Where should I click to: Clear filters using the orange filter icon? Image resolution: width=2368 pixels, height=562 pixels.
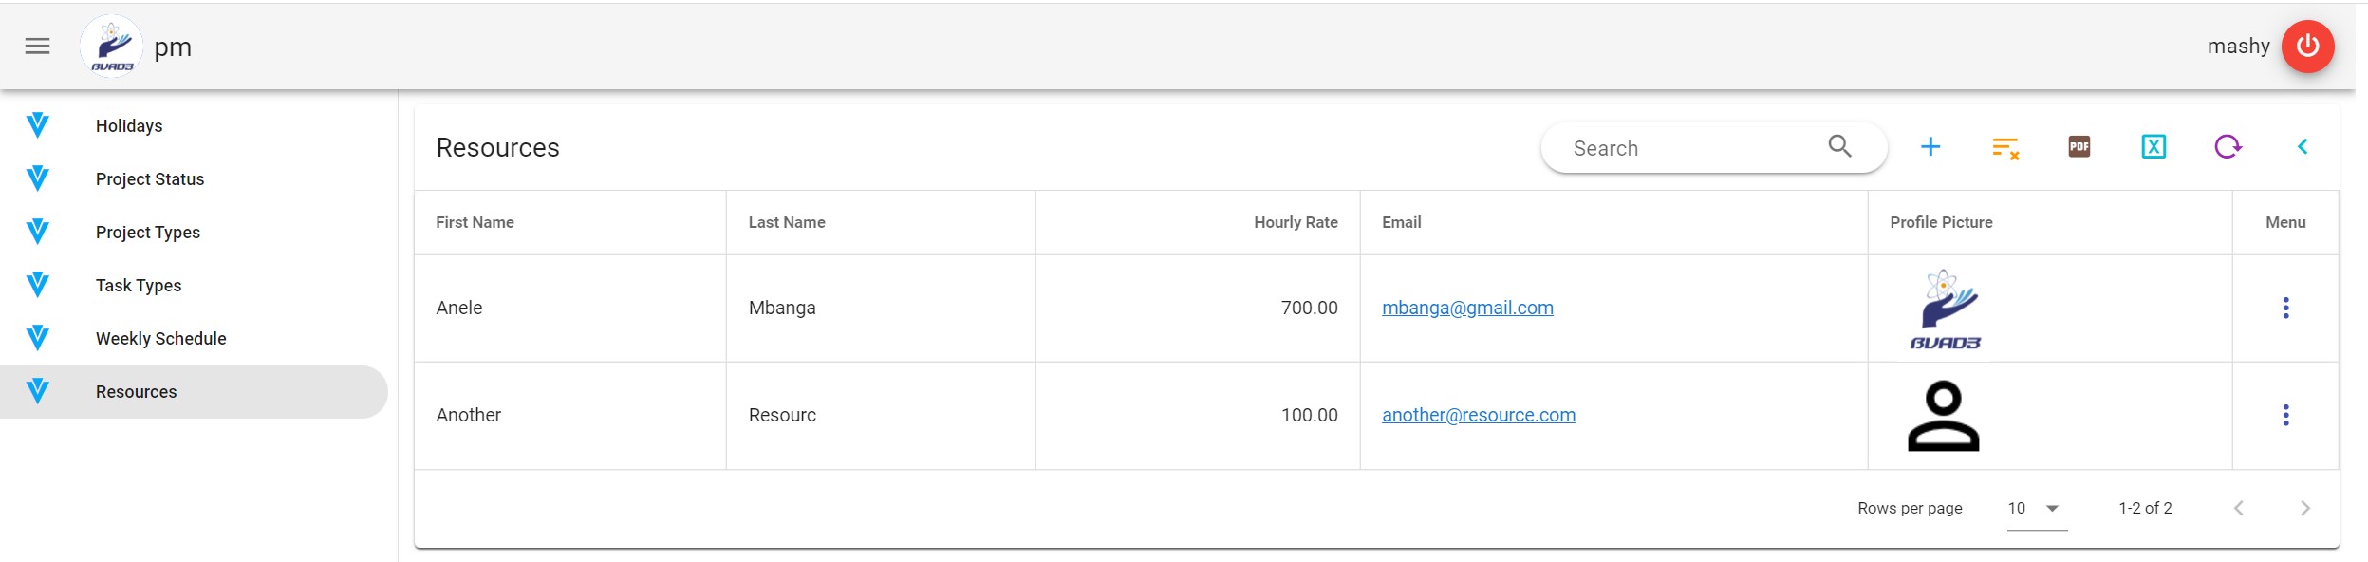click(x=2004, y=147)
